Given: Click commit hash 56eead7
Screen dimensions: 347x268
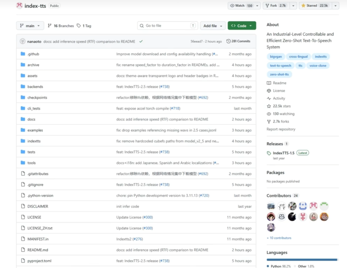Looking at the screenshot, I should (x=196, y=41).
